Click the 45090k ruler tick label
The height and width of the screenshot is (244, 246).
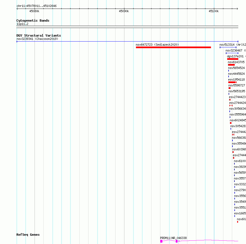pos(124,11)
